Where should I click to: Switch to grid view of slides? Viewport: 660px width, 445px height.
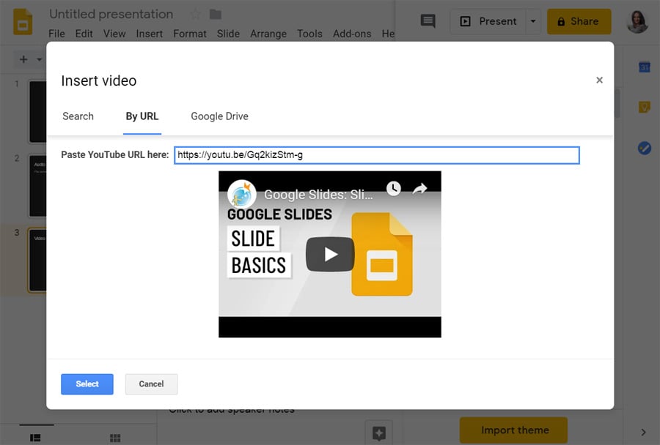[x=115, y=438]
